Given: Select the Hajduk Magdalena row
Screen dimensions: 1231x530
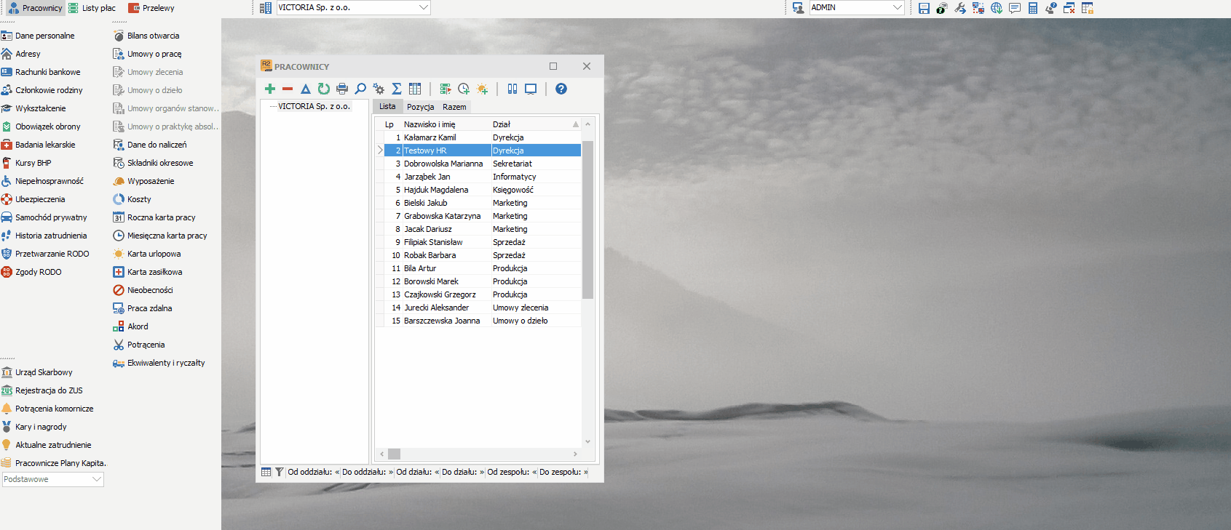Looking at the screenshot, I should tap(478, 190).
